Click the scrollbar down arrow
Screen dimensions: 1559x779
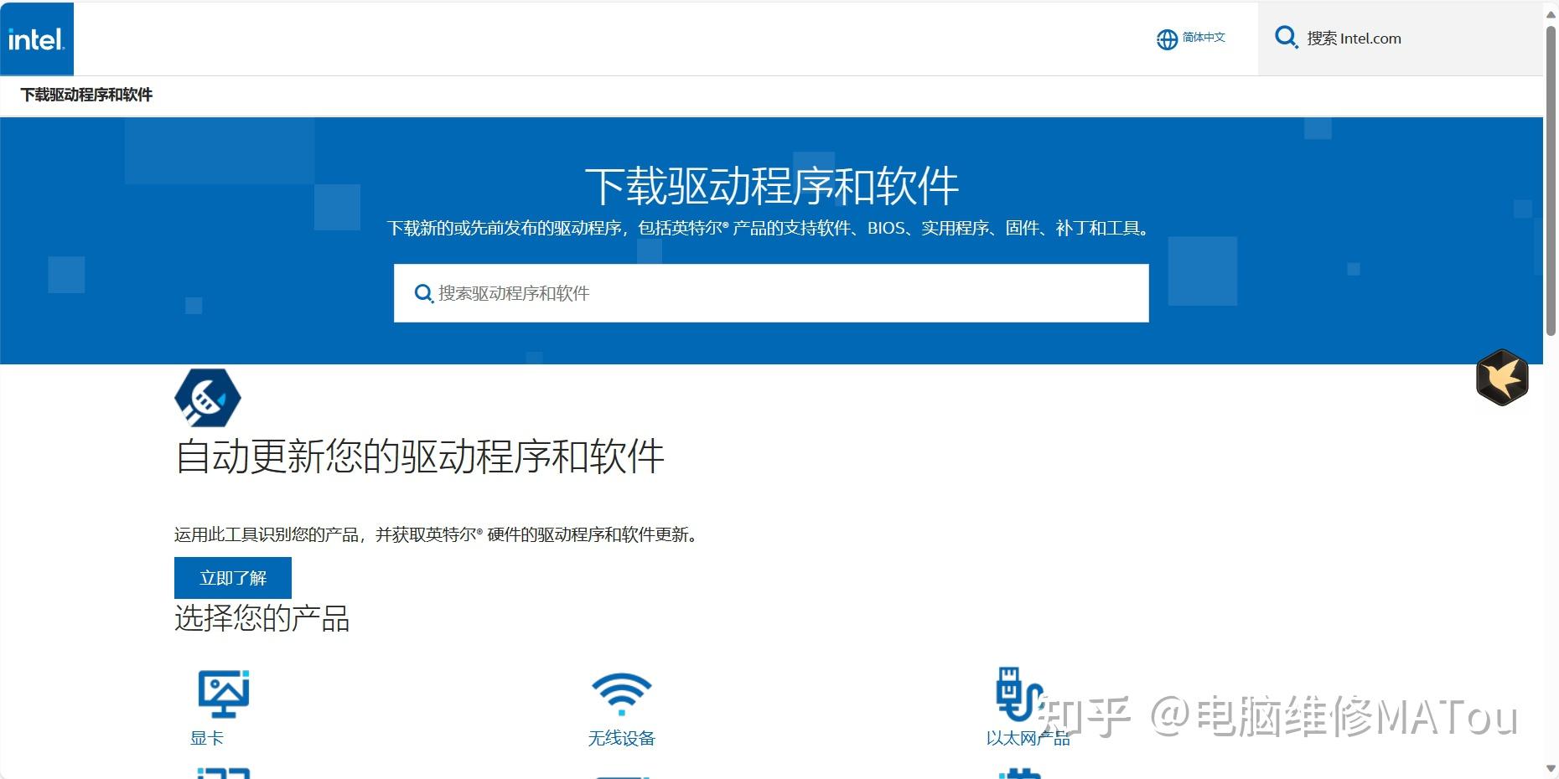(1551, 769)
